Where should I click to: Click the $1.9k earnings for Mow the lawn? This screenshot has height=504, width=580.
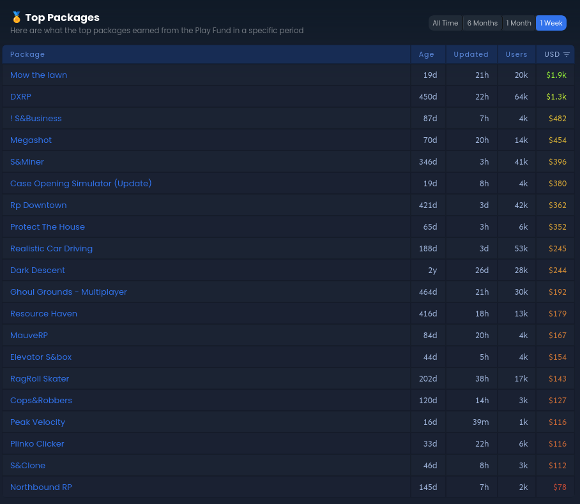coord(556,75)
